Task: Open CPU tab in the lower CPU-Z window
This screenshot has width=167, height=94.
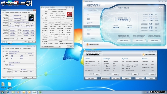Action: [3, 48]
